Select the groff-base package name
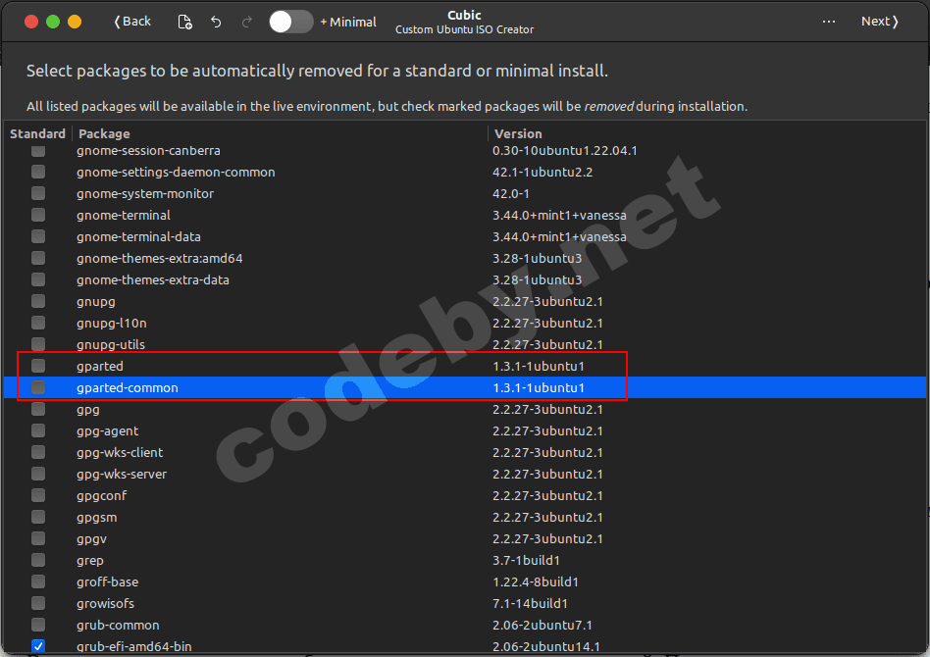This screenshot has height=657, width=930. coord(107,581)
